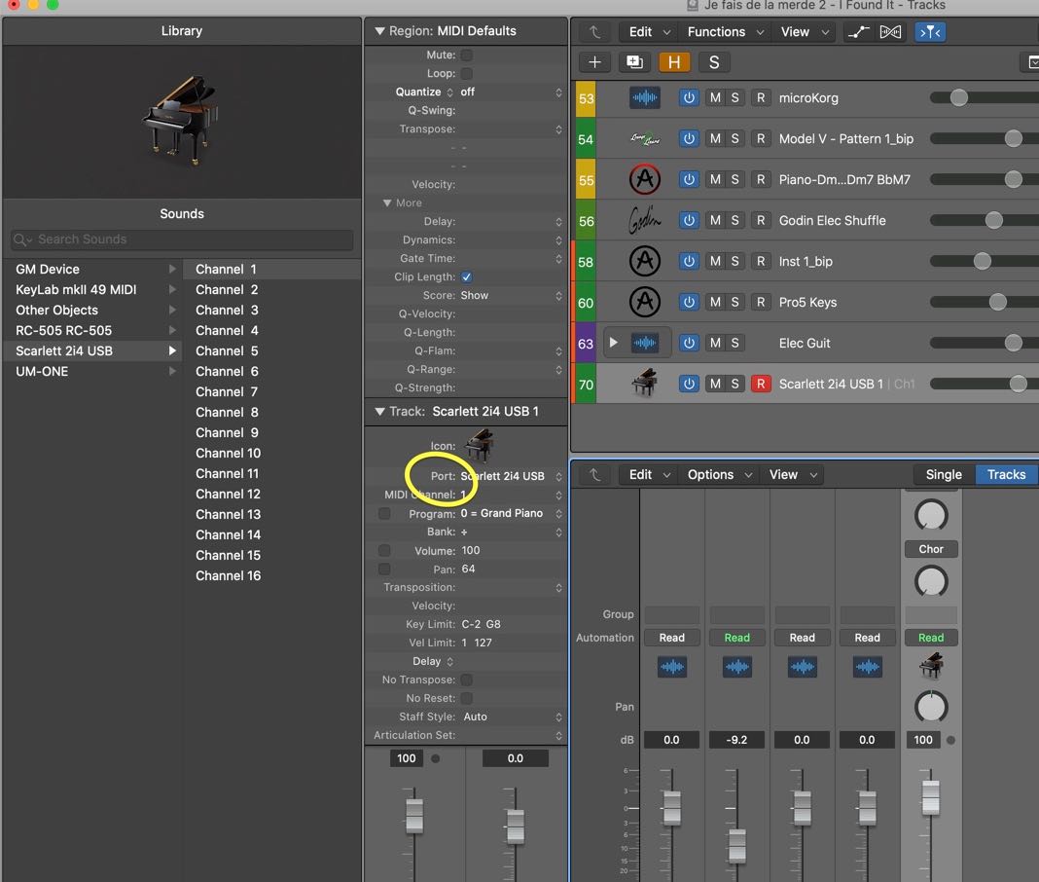1039x882 pixels.
Task: Switch mixer to Single view
Action: pos(943,475)
